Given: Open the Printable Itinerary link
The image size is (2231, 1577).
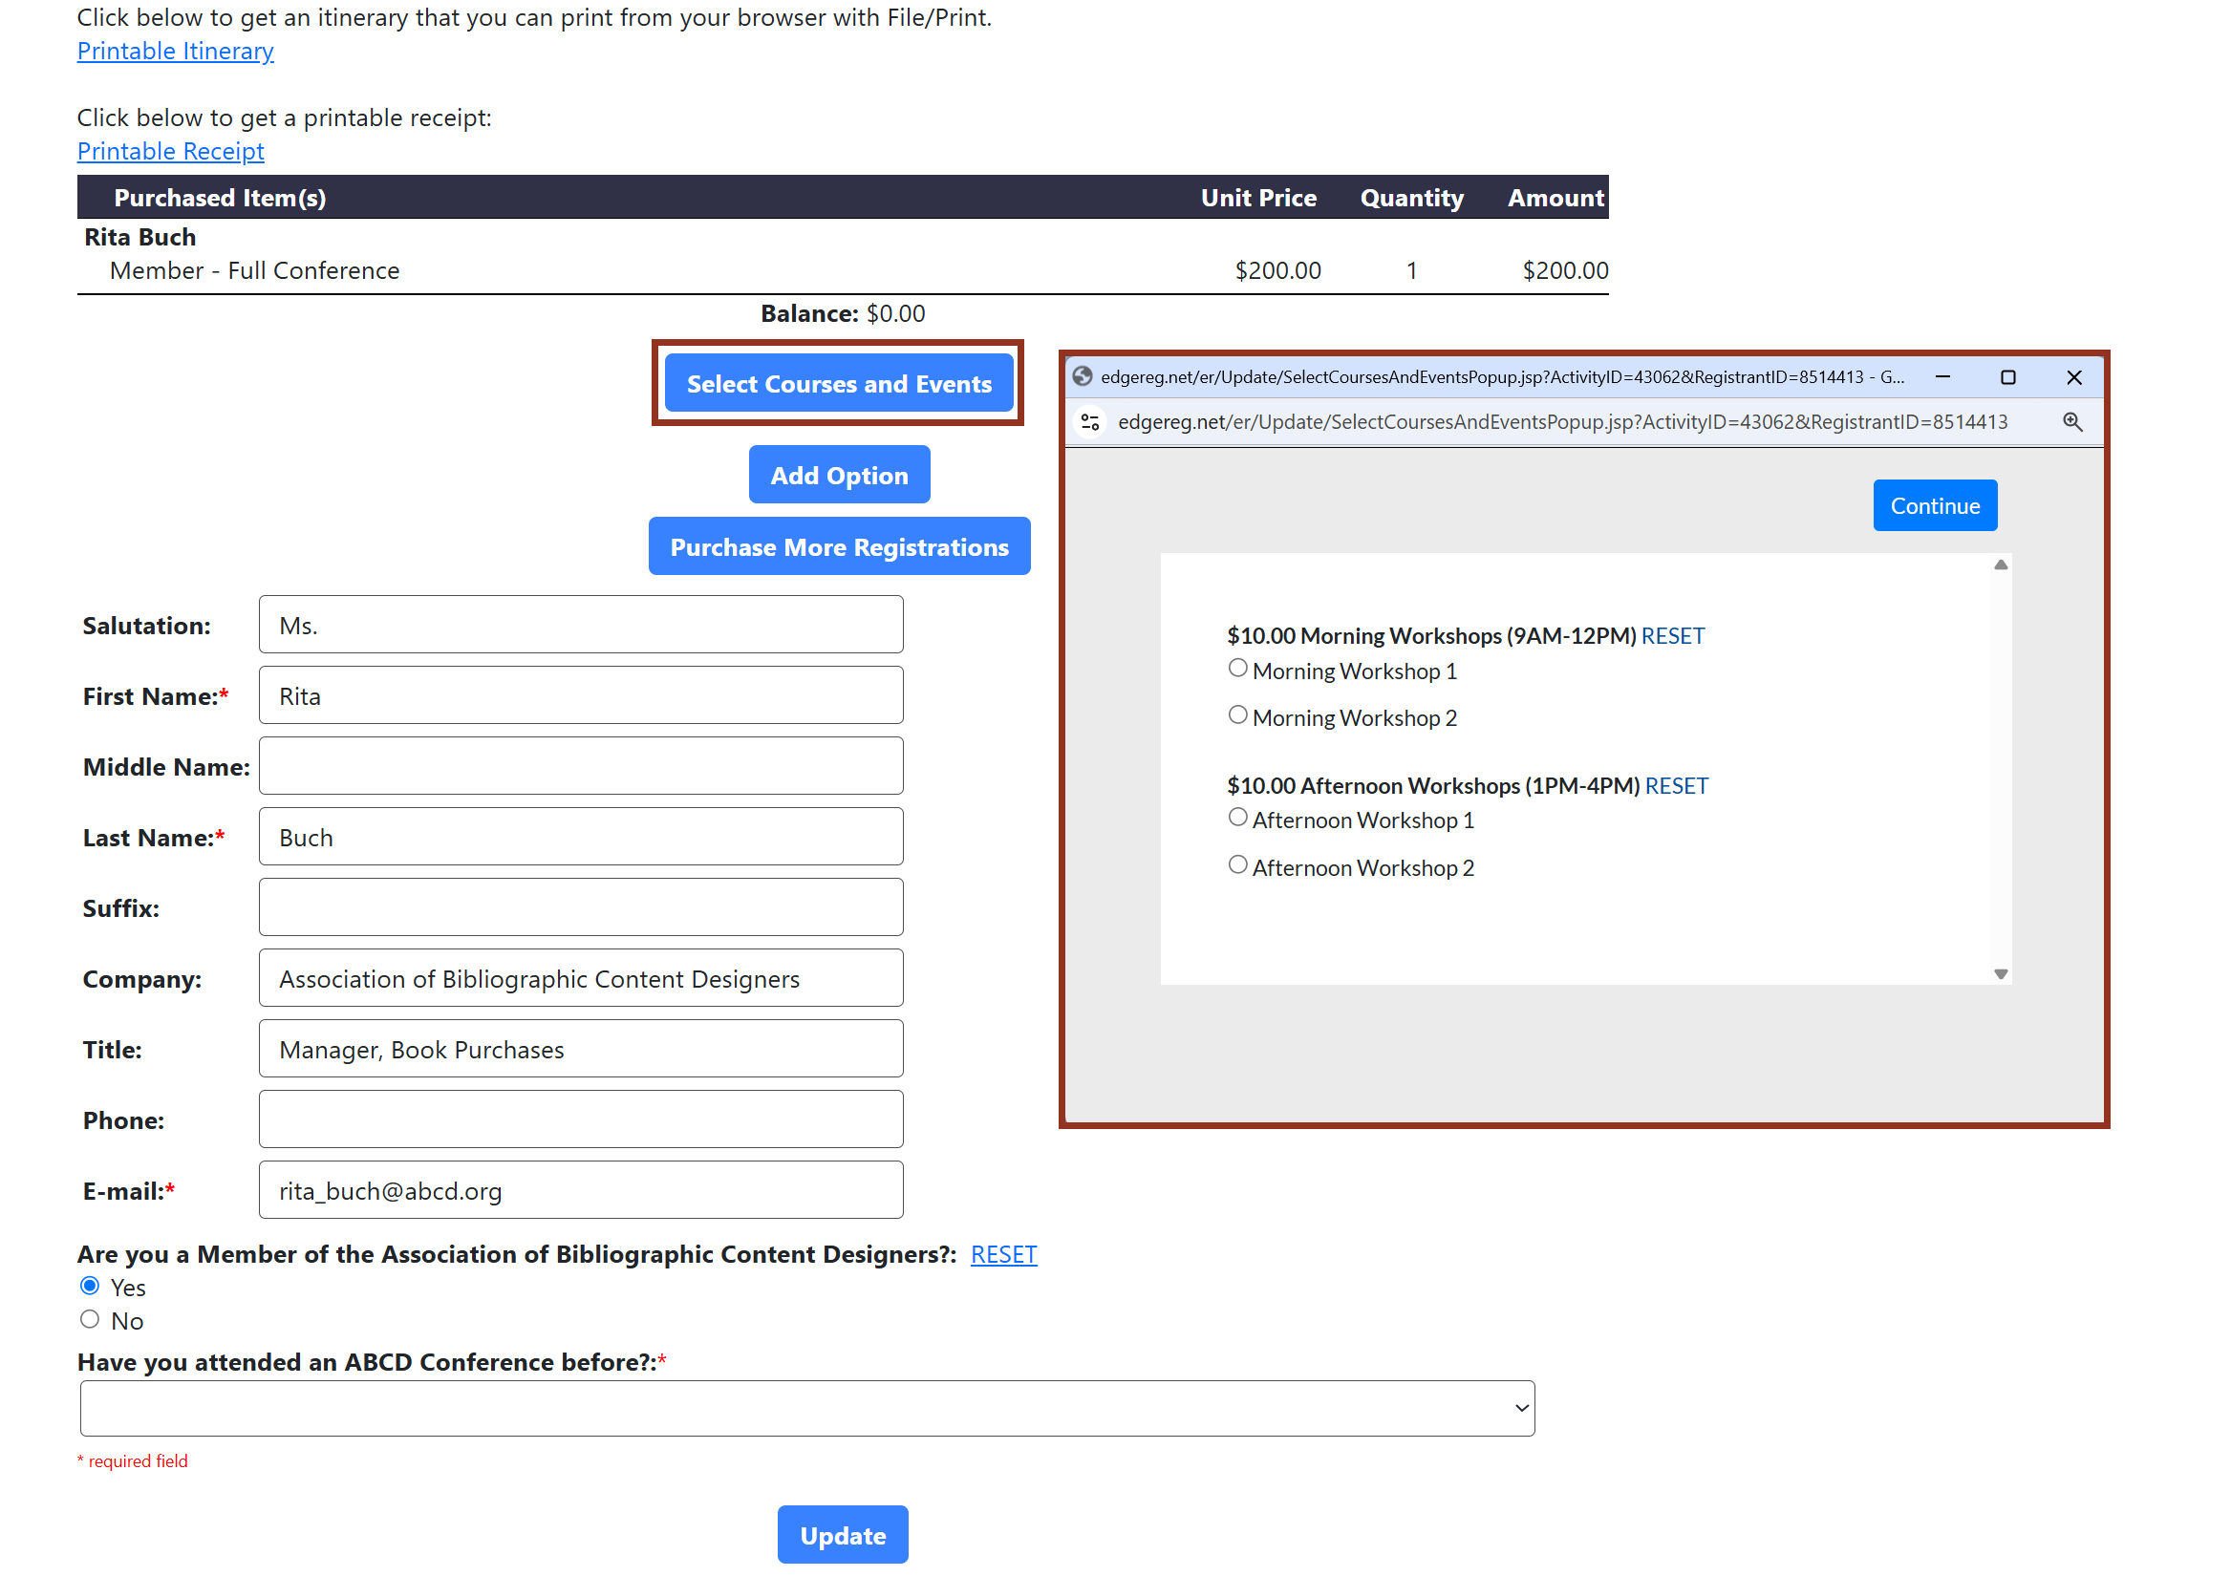Looking at the screenshot, I should (175, 51).
